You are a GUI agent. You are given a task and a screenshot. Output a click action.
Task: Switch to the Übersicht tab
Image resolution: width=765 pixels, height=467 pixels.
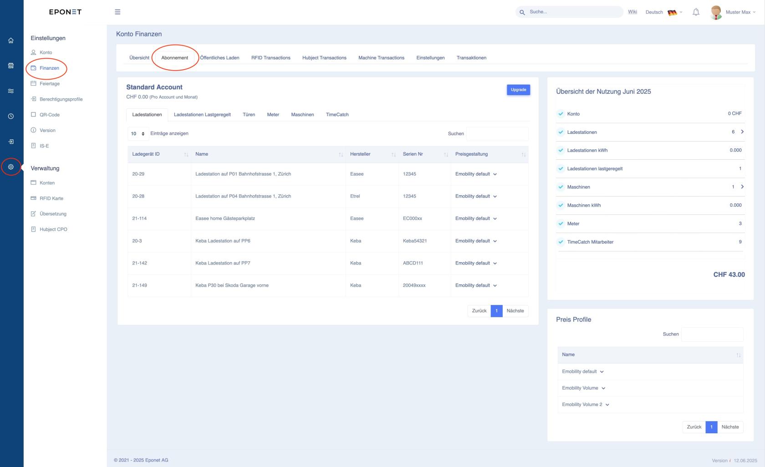[139, 58]
